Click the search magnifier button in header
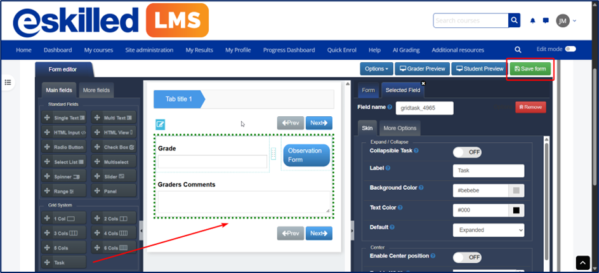 tap(514, 21)
